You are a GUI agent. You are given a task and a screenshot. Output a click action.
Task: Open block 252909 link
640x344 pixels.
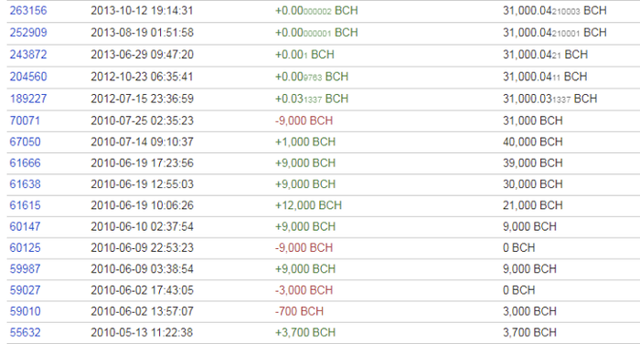[x=28, y=33]
